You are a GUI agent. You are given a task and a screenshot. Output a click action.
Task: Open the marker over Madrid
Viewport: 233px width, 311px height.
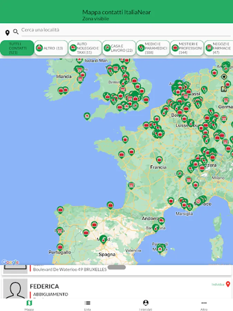point(103,239)
